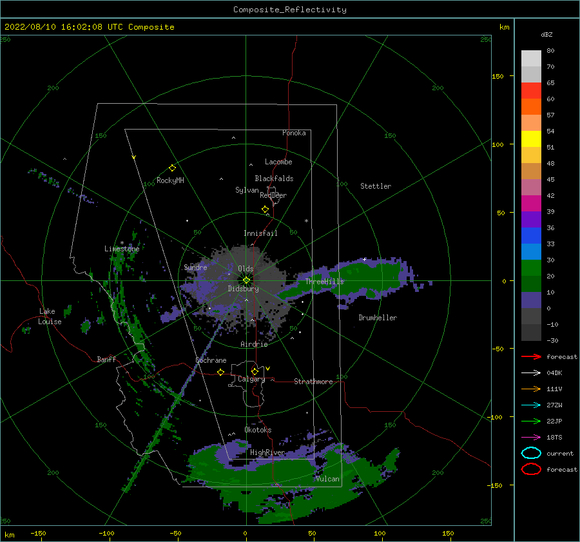Click the Sundre label
Viewport: 580px width, 542px height.
tap(195, 267)
